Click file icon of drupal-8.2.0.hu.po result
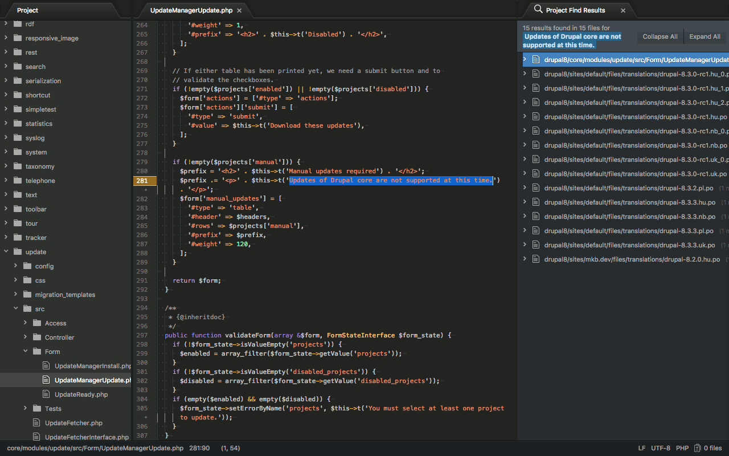Image resolution: width=729 pixels, height=456 pixels. (535, 259)
